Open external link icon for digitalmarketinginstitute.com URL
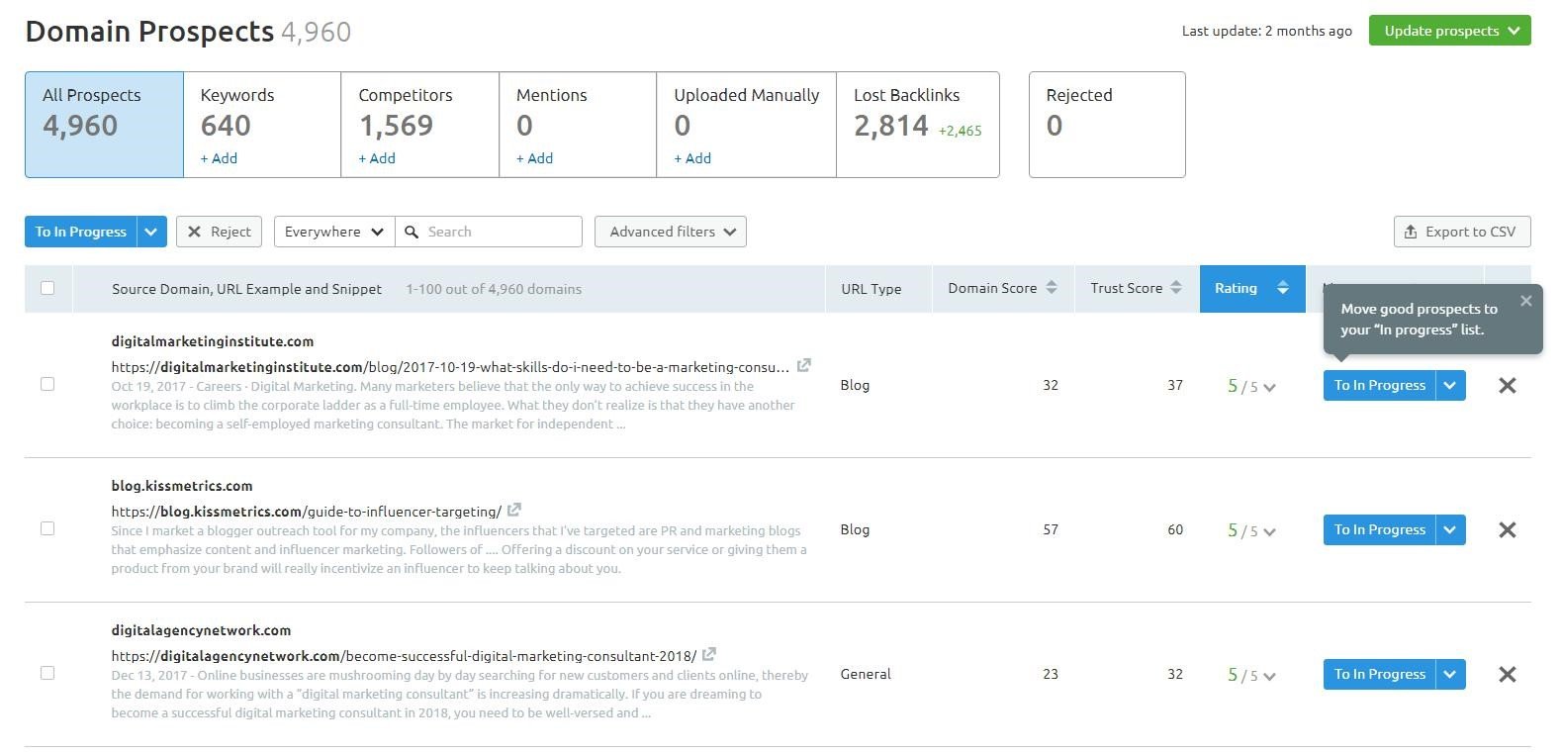 (804, 365)
